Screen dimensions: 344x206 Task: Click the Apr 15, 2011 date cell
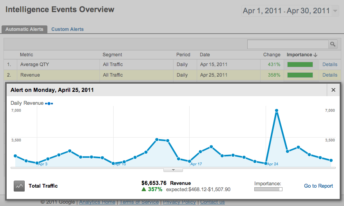click(214, 64)
